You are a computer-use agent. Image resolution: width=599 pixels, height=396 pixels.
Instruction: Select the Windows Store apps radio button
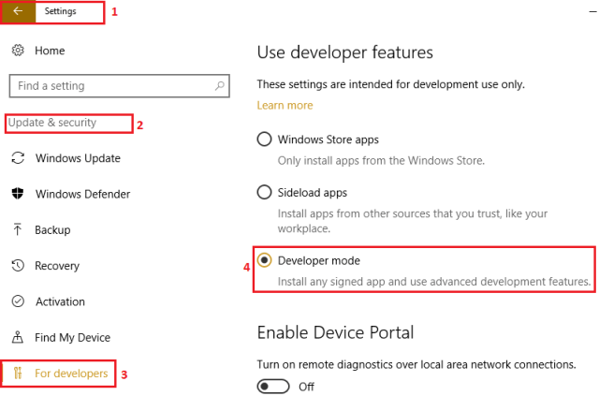click(x=265, y=139)
